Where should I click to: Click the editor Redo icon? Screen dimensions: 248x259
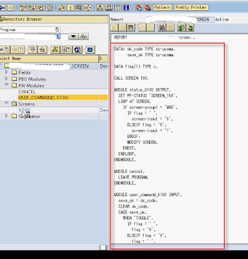(150, 28)
